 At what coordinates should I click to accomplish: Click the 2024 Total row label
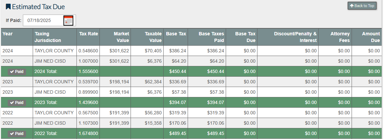pos(46,72)
